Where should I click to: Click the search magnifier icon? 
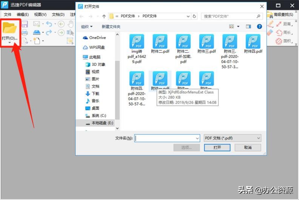point(258,16)
